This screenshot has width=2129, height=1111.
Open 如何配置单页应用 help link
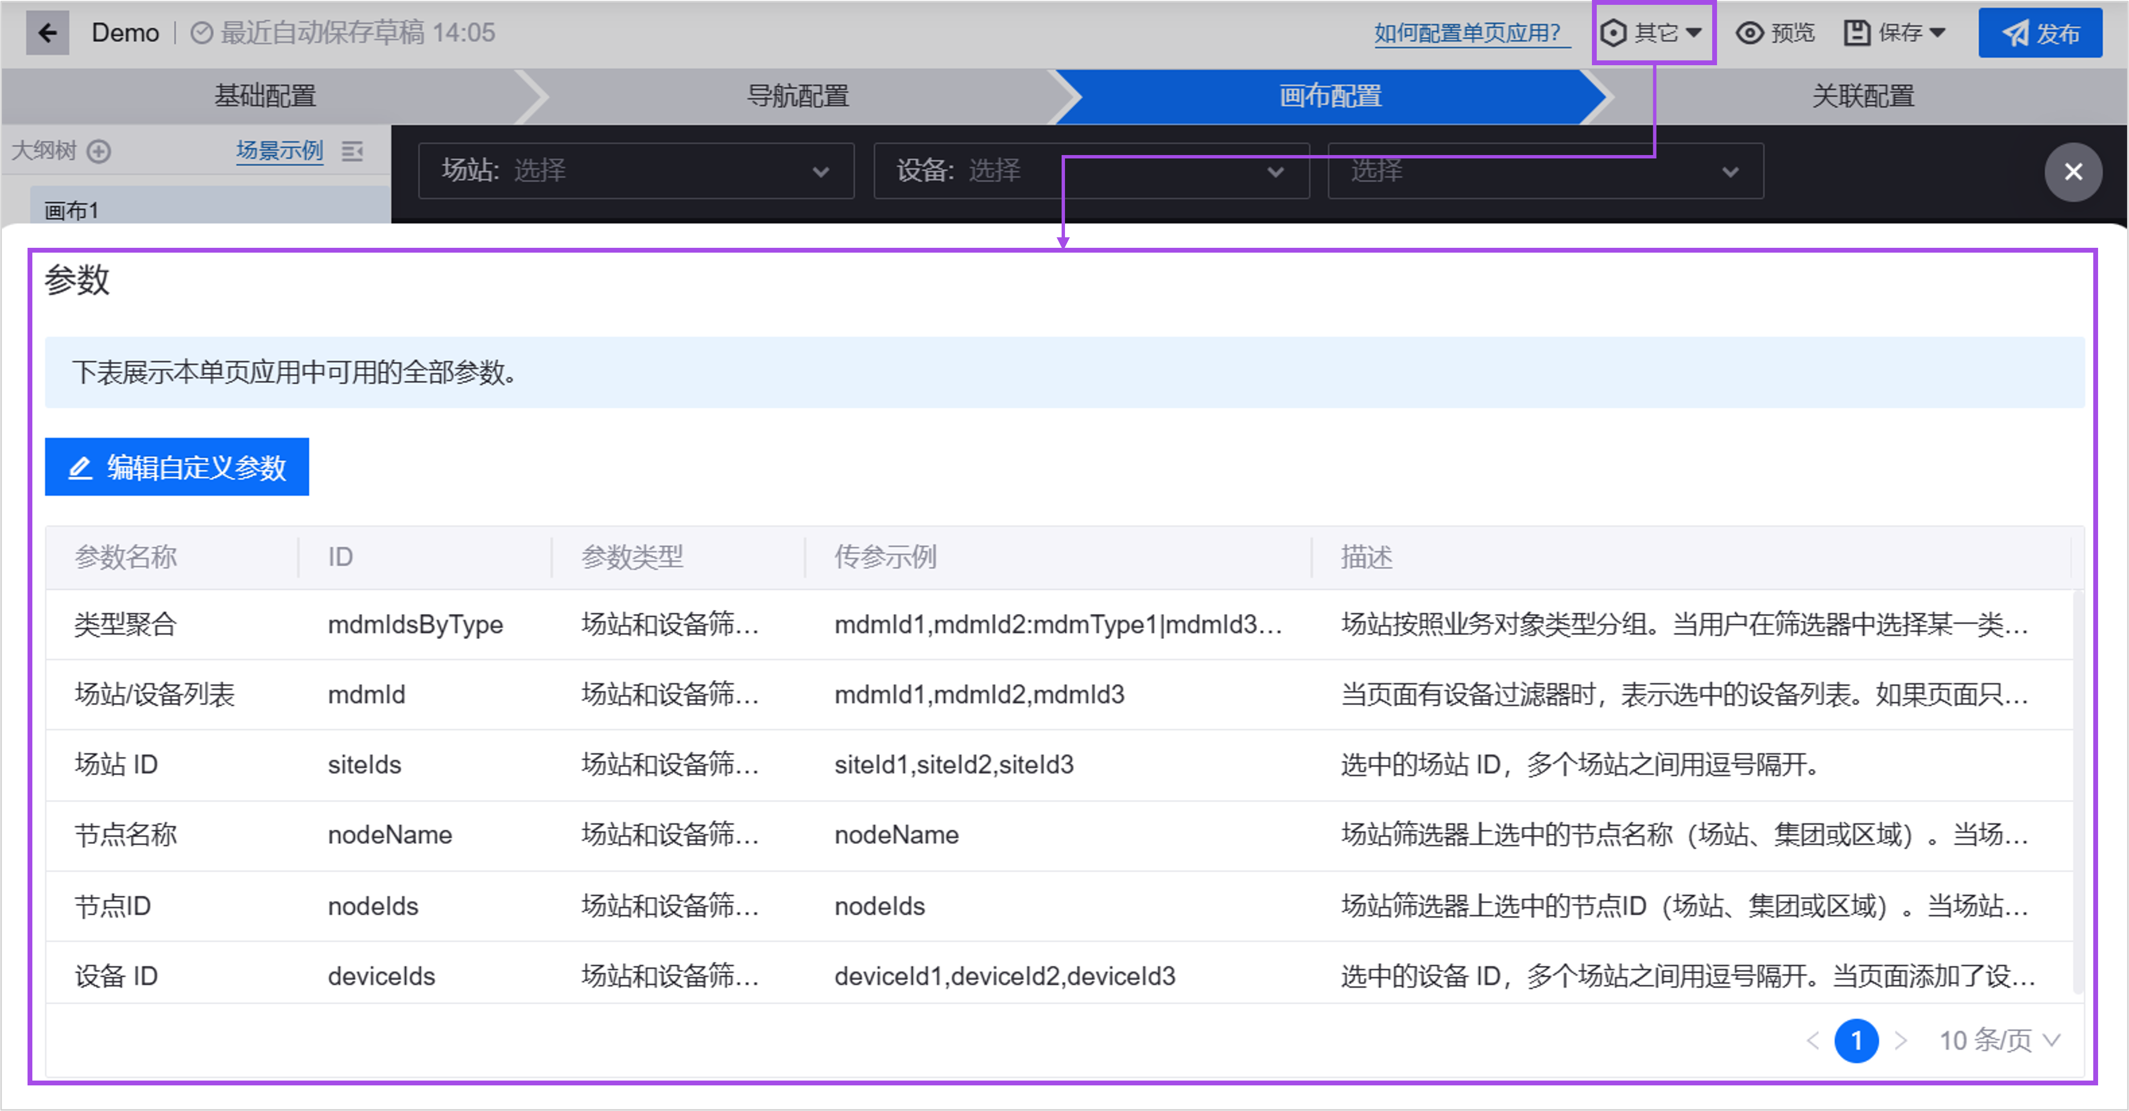click(x=1468, y=33)
